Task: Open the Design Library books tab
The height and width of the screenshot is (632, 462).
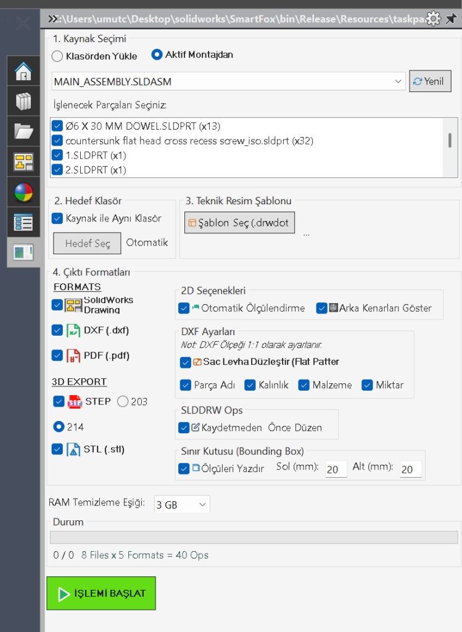Action: coord(23,102)
